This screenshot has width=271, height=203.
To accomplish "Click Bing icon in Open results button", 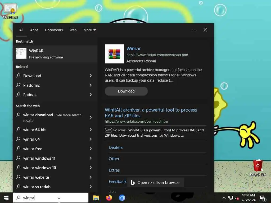I will [x=133, y=182].
